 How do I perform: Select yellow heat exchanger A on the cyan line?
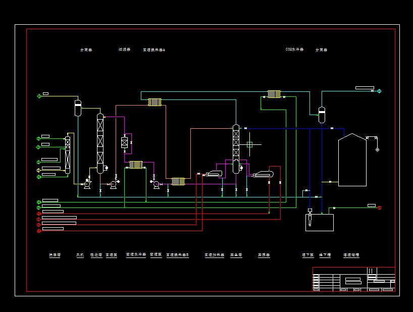coord(154,102)
